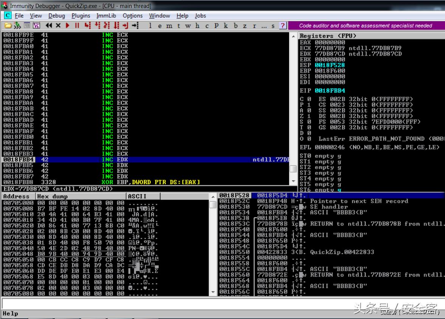This screenshot has height=319, width=445.
Task: Open the Memory map with 'm' icon
Action: click(x=169, y=26)
